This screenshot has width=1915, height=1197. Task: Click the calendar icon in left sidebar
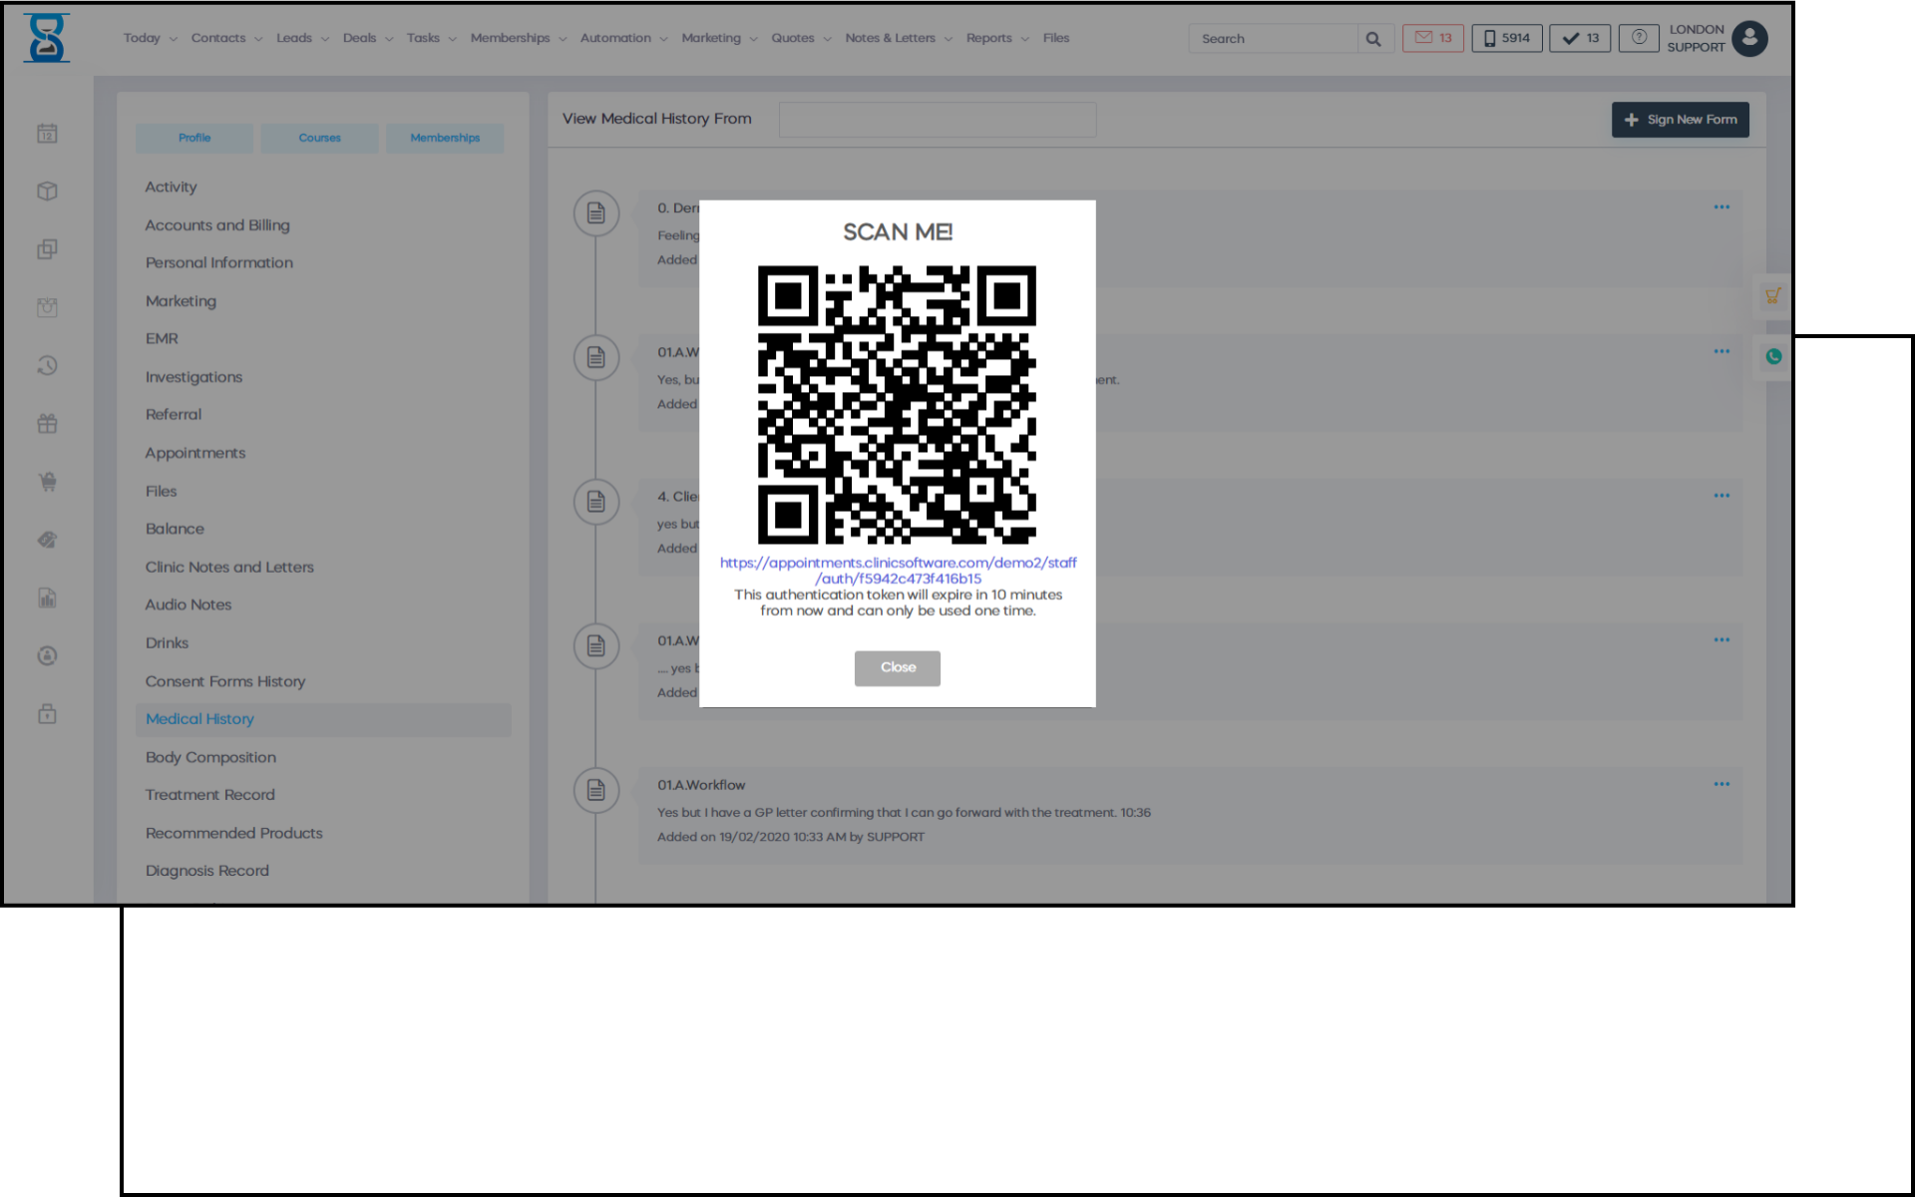[47, 134]
